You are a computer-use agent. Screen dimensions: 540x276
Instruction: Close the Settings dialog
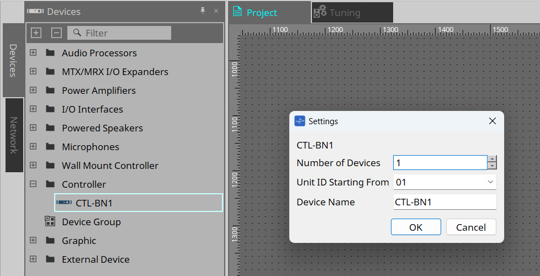pos(493,121)
